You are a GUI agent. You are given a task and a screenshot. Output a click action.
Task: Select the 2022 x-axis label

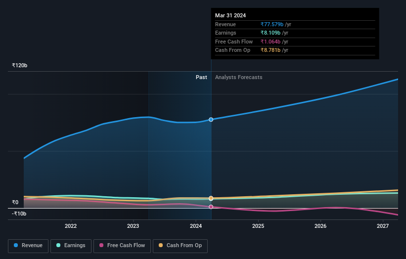71,226
